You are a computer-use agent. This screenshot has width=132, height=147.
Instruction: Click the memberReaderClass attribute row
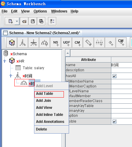(x=90, y=101)
